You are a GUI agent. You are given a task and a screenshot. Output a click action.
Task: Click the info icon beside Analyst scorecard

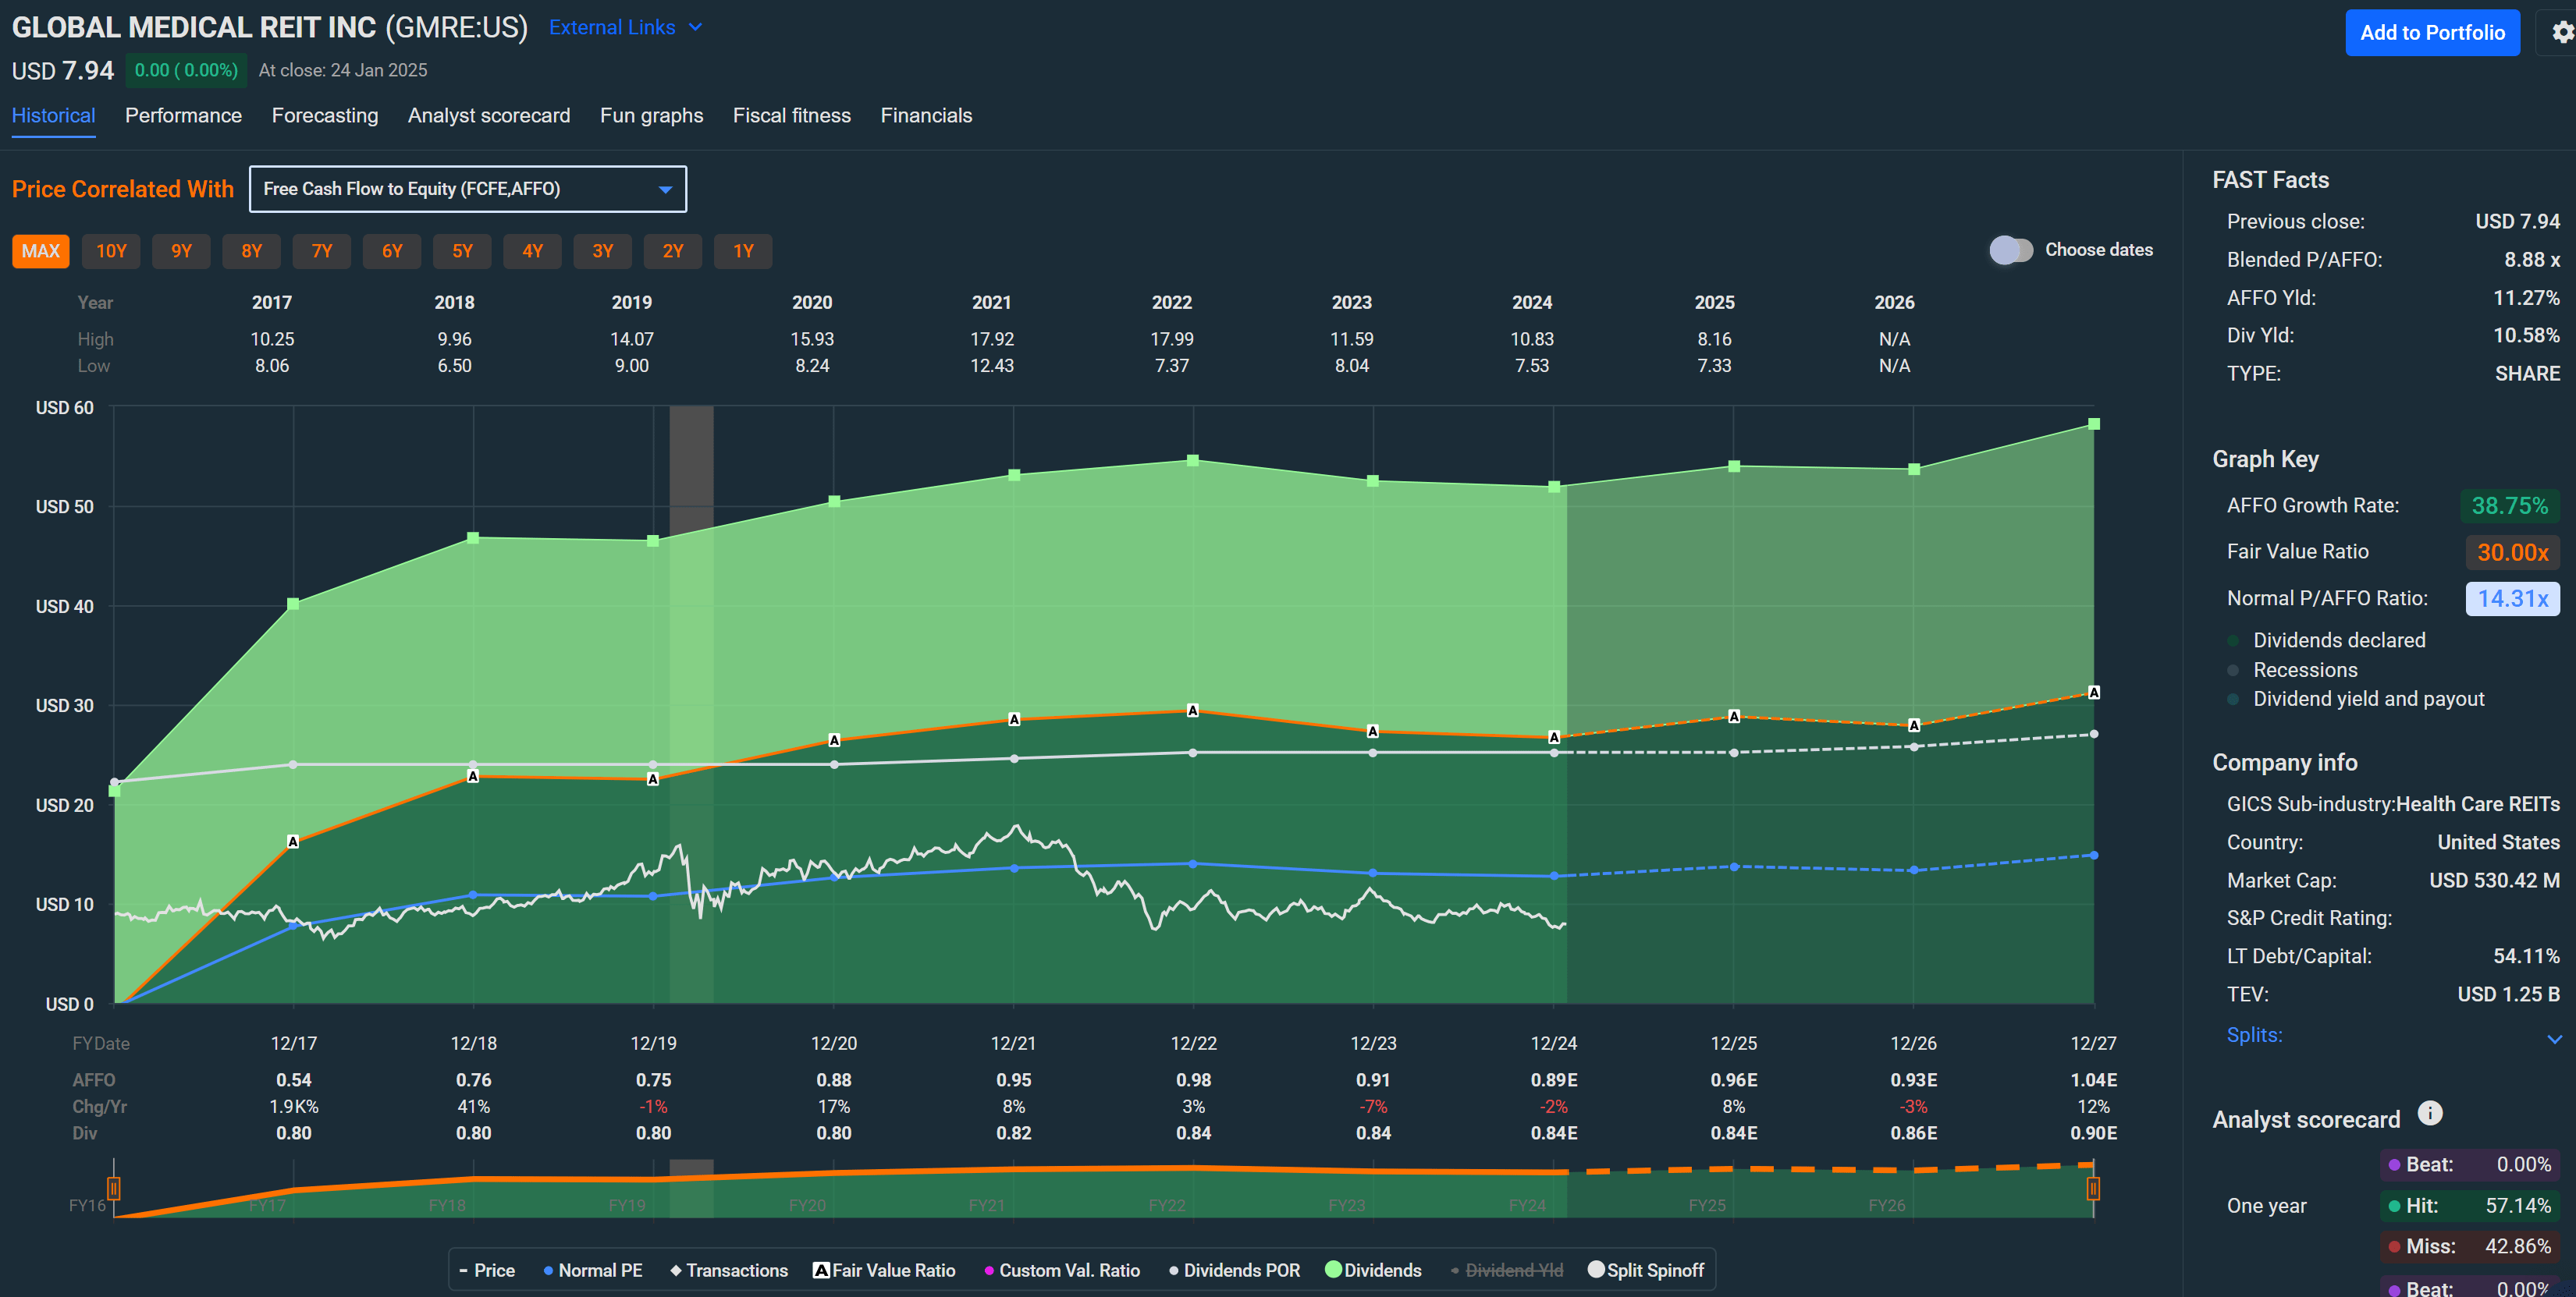click(x=2430, y=1112)
